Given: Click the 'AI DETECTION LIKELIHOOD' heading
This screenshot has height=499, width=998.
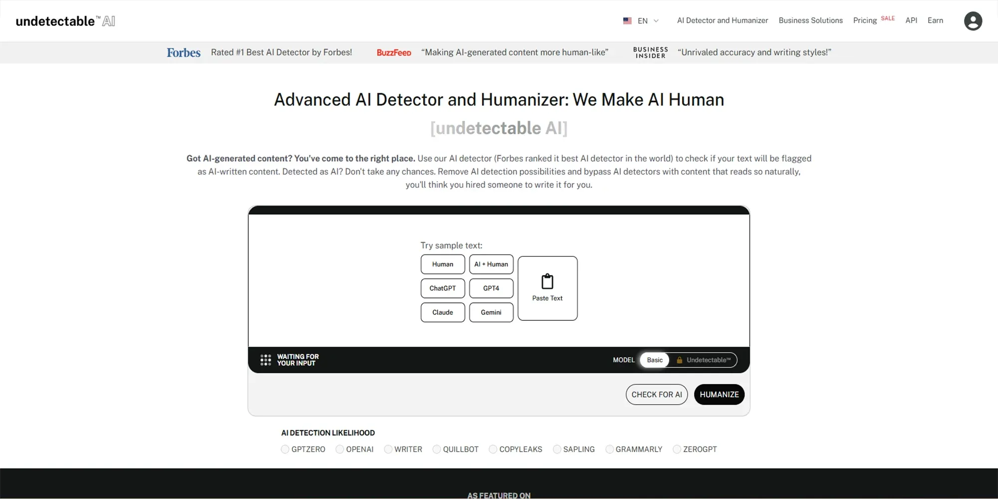Looking at the screenshot, I should tap(328, 433).
